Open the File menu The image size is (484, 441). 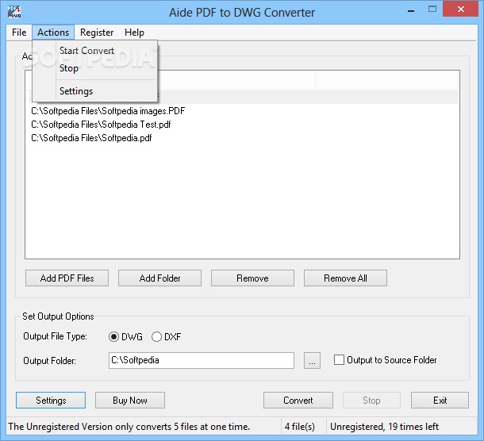tap(19, 33)
